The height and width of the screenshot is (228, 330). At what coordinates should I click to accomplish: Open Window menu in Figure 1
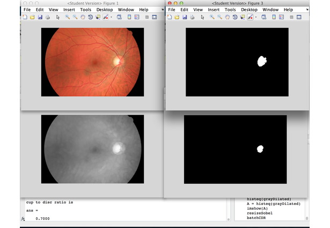126,10
